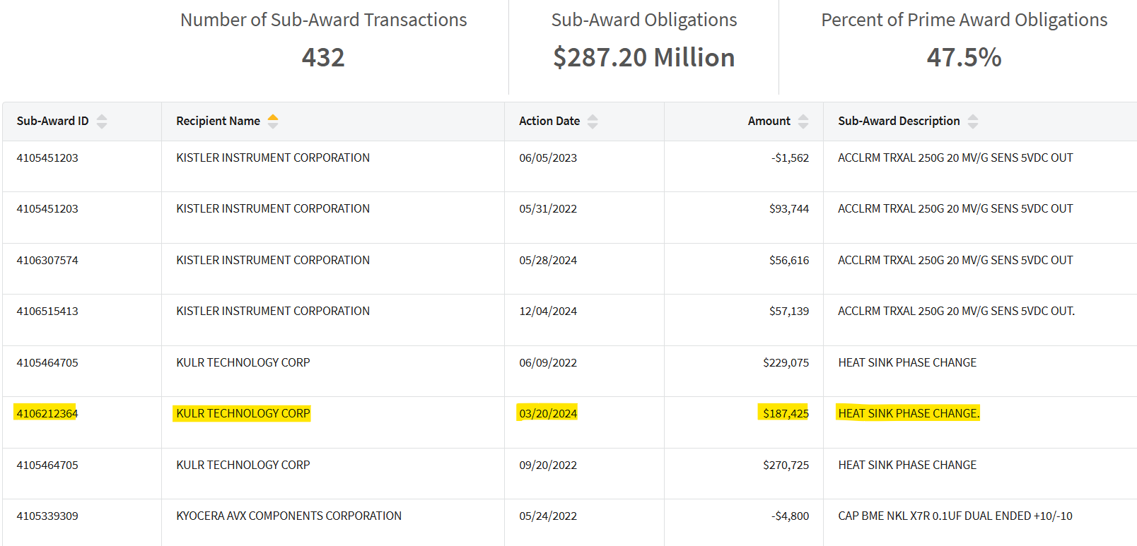The height and width of the screenshot is (546, 1137).
Task: Sort Sub-Award ID column descending with down arrow
Action: [102, 126]
